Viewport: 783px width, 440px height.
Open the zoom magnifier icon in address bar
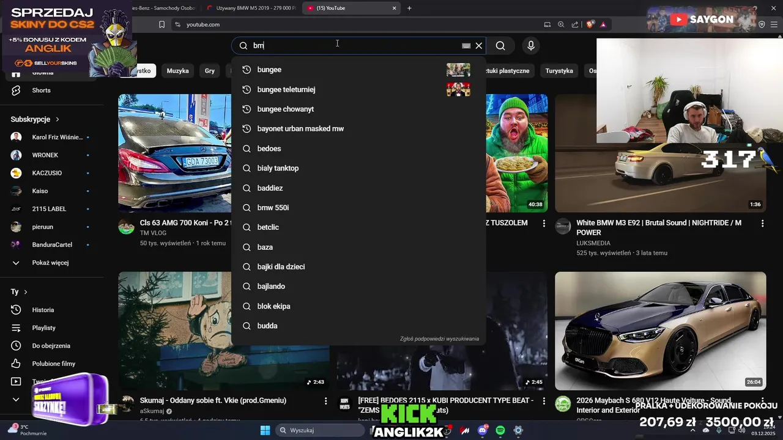point(561,24)
